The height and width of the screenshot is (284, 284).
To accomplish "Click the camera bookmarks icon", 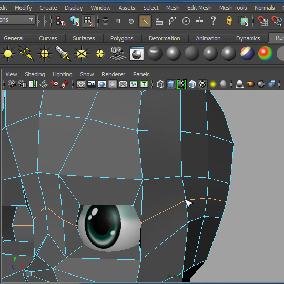I will [x=33, y=84].
